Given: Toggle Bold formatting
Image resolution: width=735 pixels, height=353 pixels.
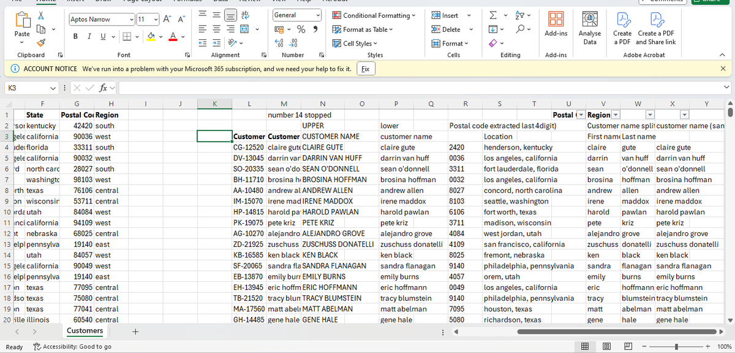Looking at the screenshot, I should pyautogui.click(x=77, y=36).
